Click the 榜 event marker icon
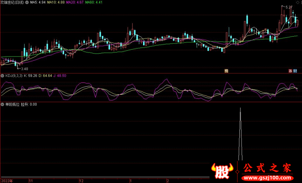 pos(226,71)
